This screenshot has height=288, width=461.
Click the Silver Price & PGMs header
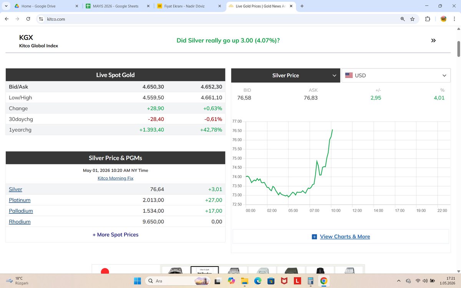click(115, 158)
